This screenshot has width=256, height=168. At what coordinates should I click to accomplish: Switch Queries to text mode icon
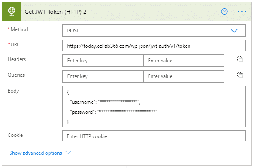tap(240, 75)
